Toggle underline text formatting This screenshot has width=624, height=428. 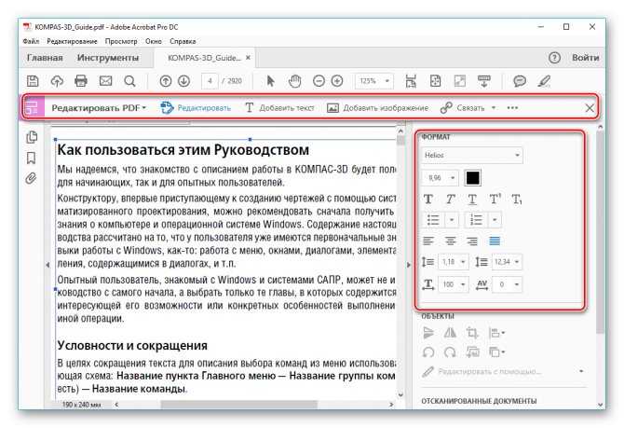(472, 199)
